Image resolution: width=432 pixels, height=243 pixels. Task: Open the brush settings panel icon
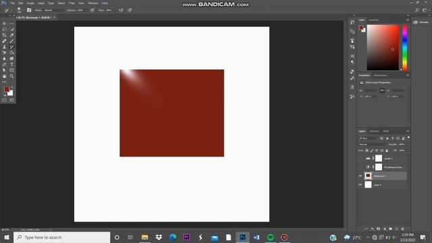(x=29, y=10)
